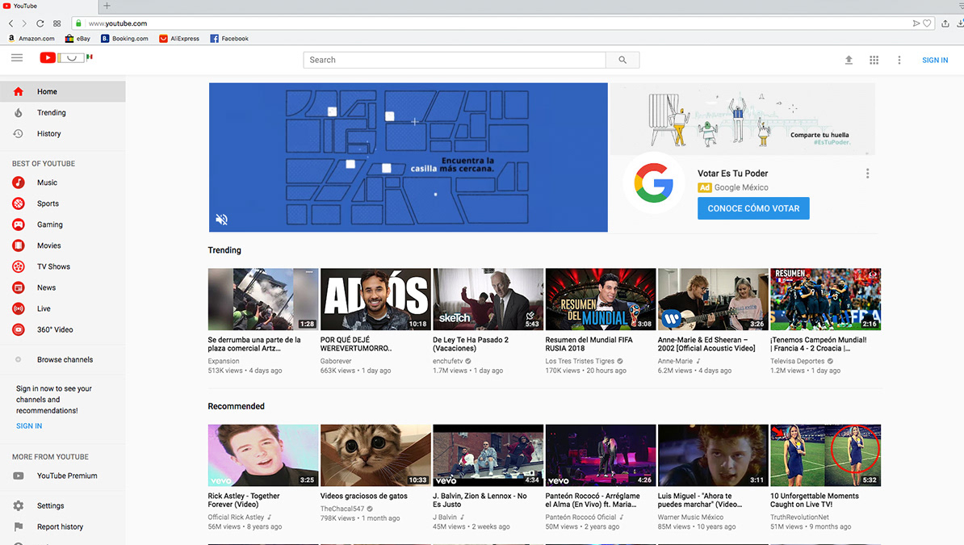Click the bookmark heart icon in address bar
Image resolution: width=964 pixels, height=545 pixels.
pyautogui.click(x=927, y=23)
